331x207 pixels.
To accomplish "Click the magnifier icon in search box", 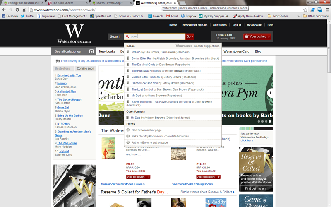I will pos(127,36).
